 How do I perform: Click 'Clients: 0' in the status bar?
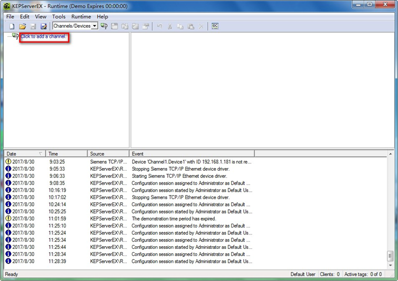(330, 274)
